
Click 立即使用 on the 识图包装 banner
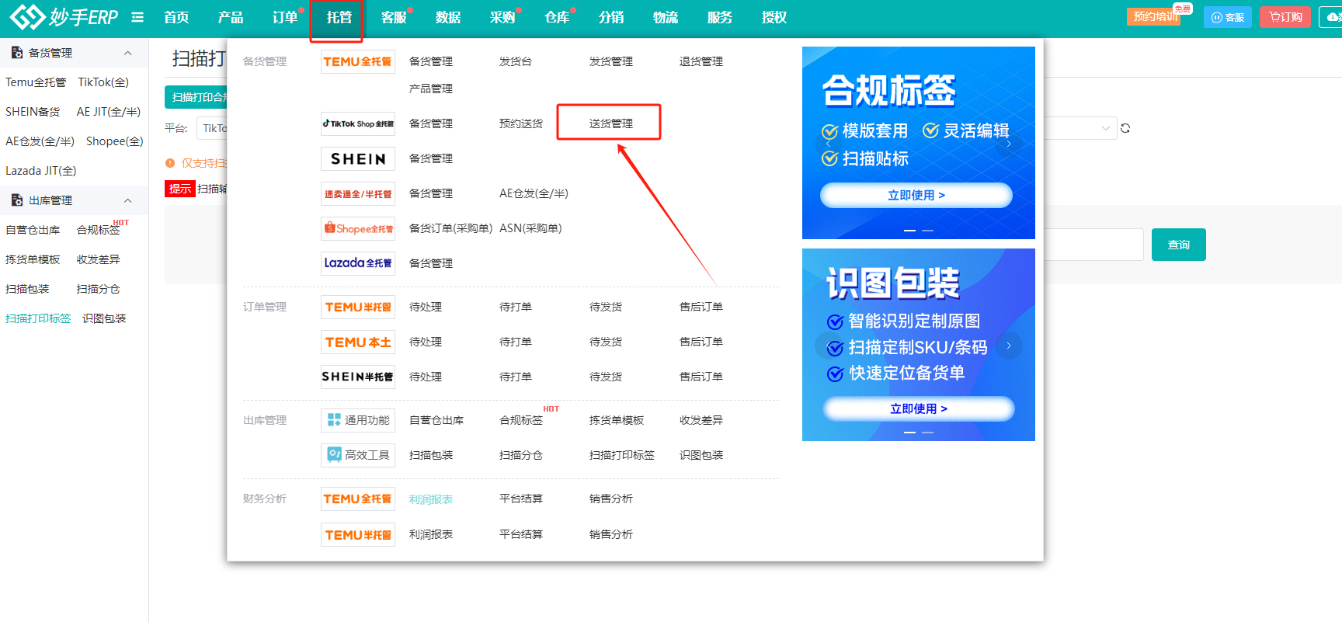pyautogui.click(x=919, y=408)
